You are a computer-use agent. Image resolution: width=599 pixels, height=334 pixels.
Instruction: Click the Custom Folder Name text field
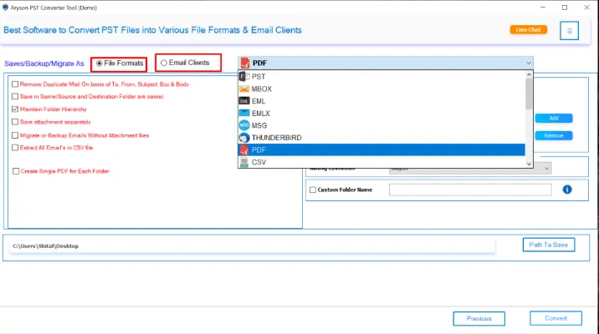470,190
